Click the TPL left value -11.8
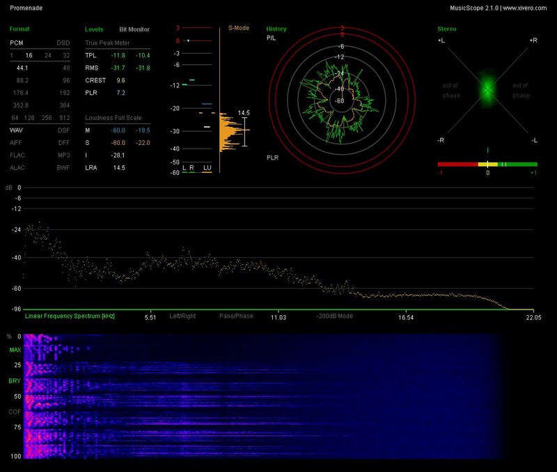This screenshot has height=472, width=557. click(118, 56)
